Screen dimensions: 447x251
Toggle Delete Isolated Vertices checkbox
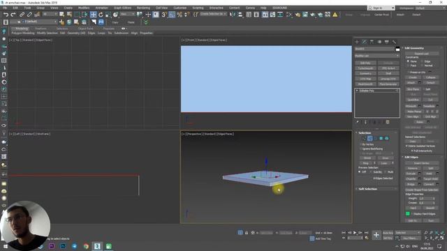coord(406,146)
